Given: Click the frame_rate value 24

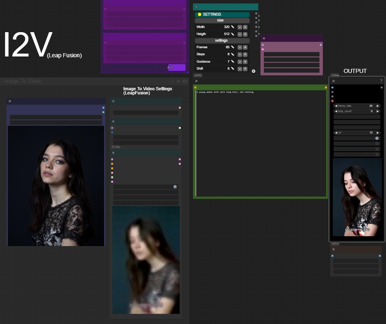Looking at the screenshot, I should 371,106.
